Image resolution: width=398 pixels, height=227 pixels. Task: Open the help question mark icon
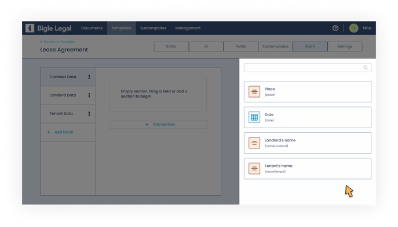tap(335, 28)
